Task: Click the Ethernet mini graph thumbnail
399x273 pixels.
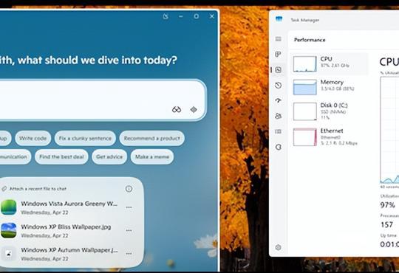Action: 305,137
